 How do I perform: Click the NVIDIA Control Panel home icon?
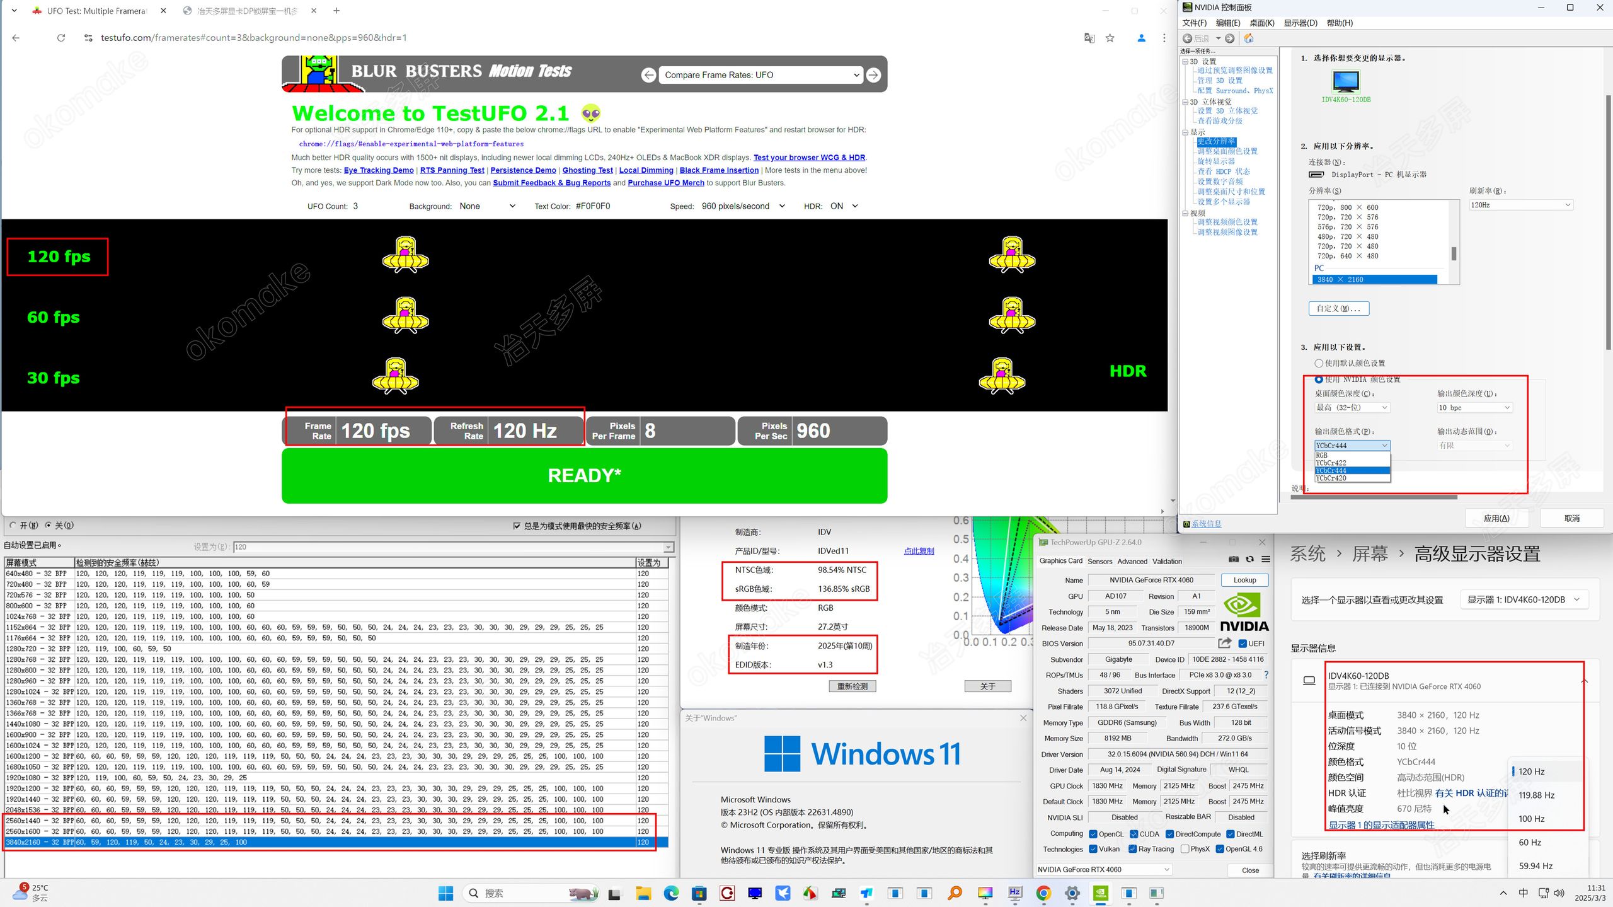(x=1248, y=38)
